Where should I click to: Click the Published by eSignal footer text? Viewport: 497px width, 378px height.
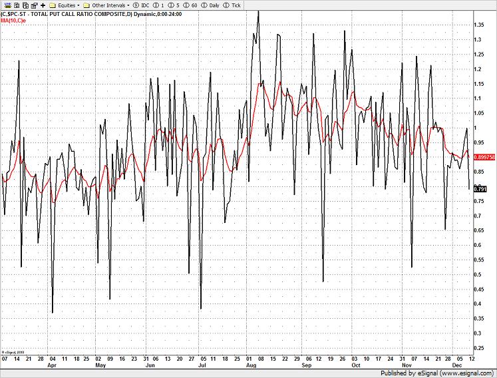pyautogui.click(x=436, y=373)
